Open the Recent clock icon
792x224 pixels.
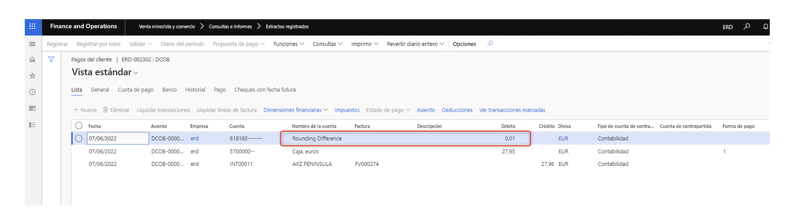[x=32, y=92]
